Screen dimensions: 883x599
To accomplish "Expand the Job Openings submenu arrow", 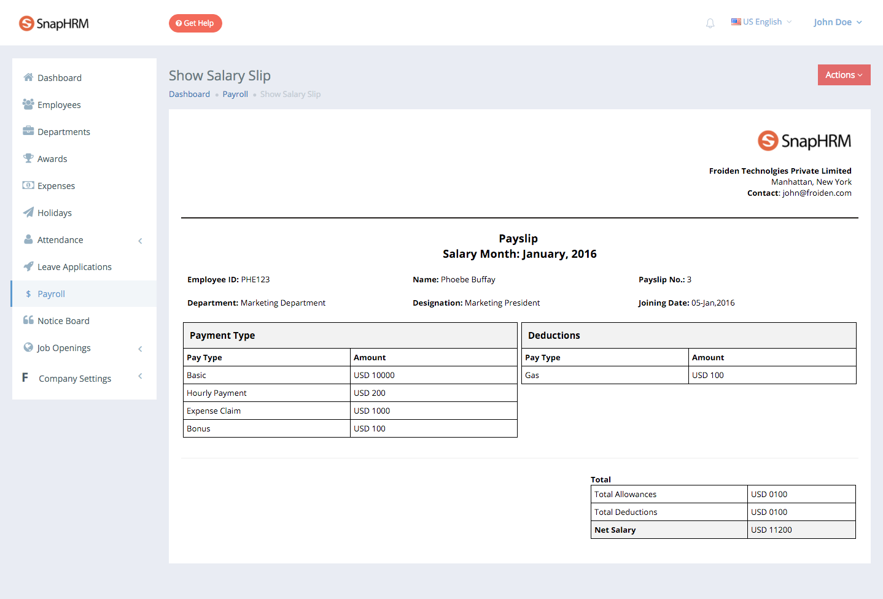I will (140, 349).
